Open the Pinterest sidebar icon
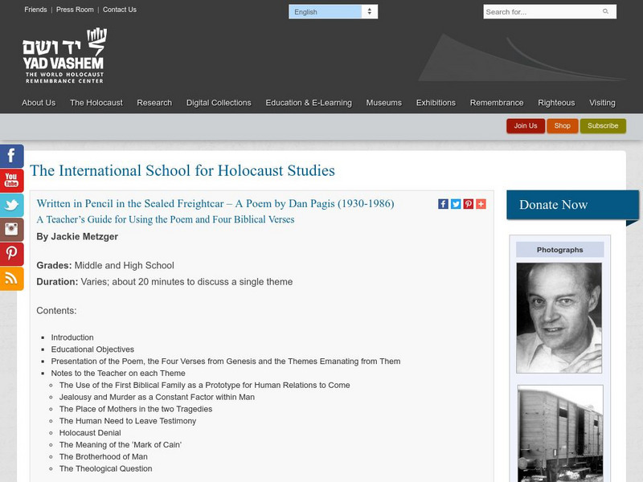Screen dimensions: 643x482 11,254
